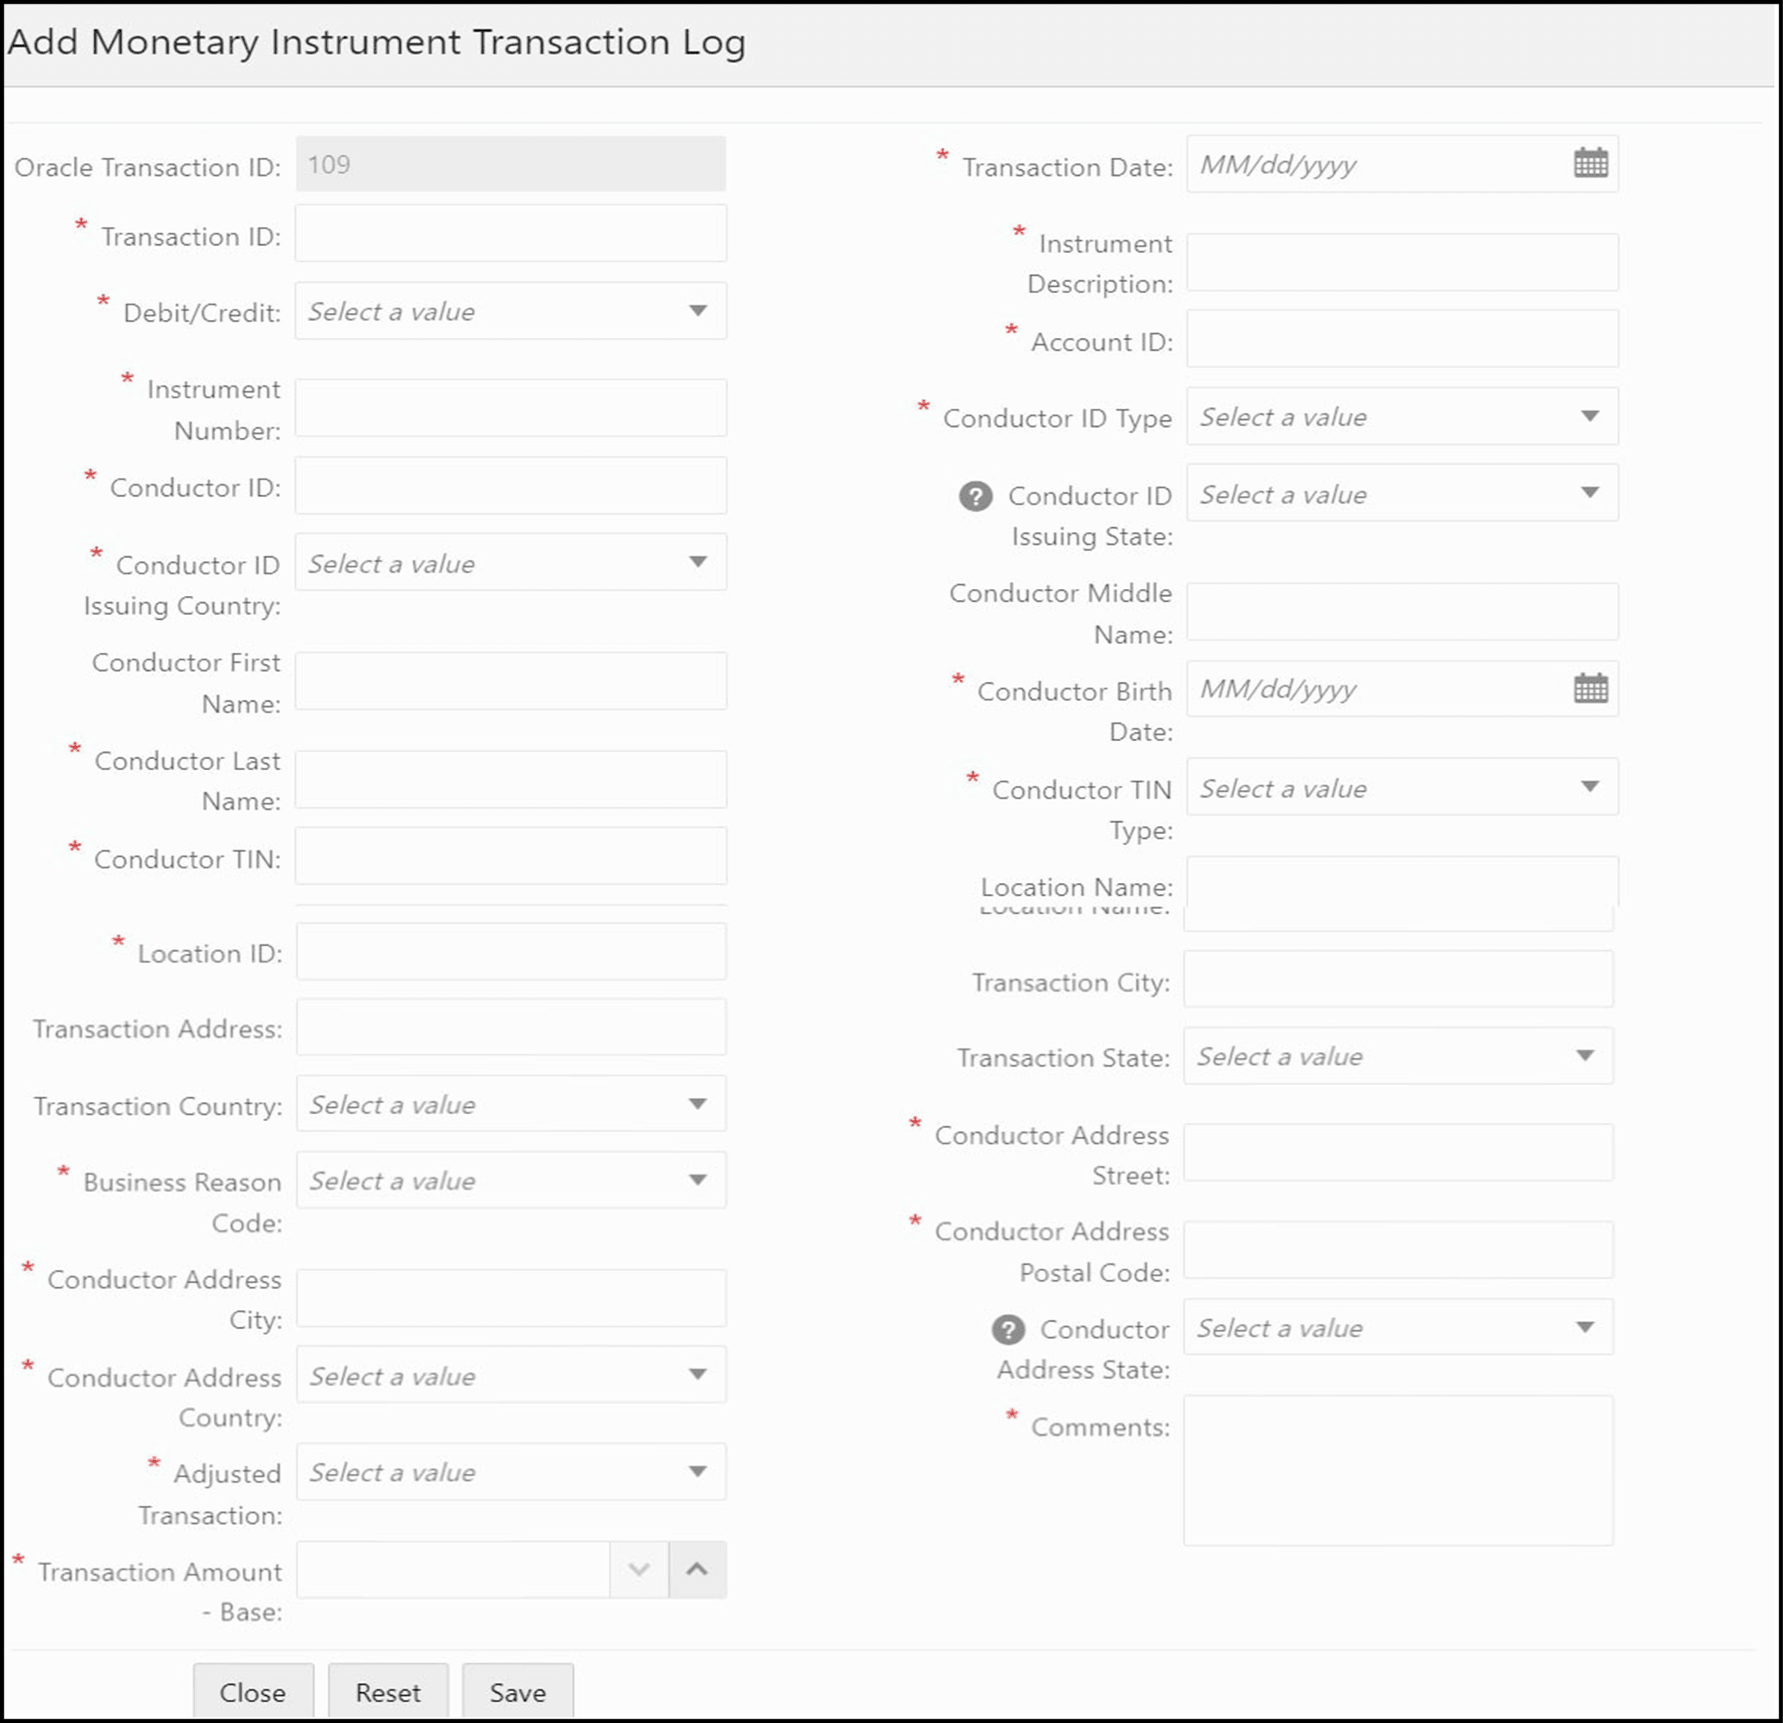Click inside the Conductor TIN field
This screenshot has height=1723, width=1783.
[510, 855]
